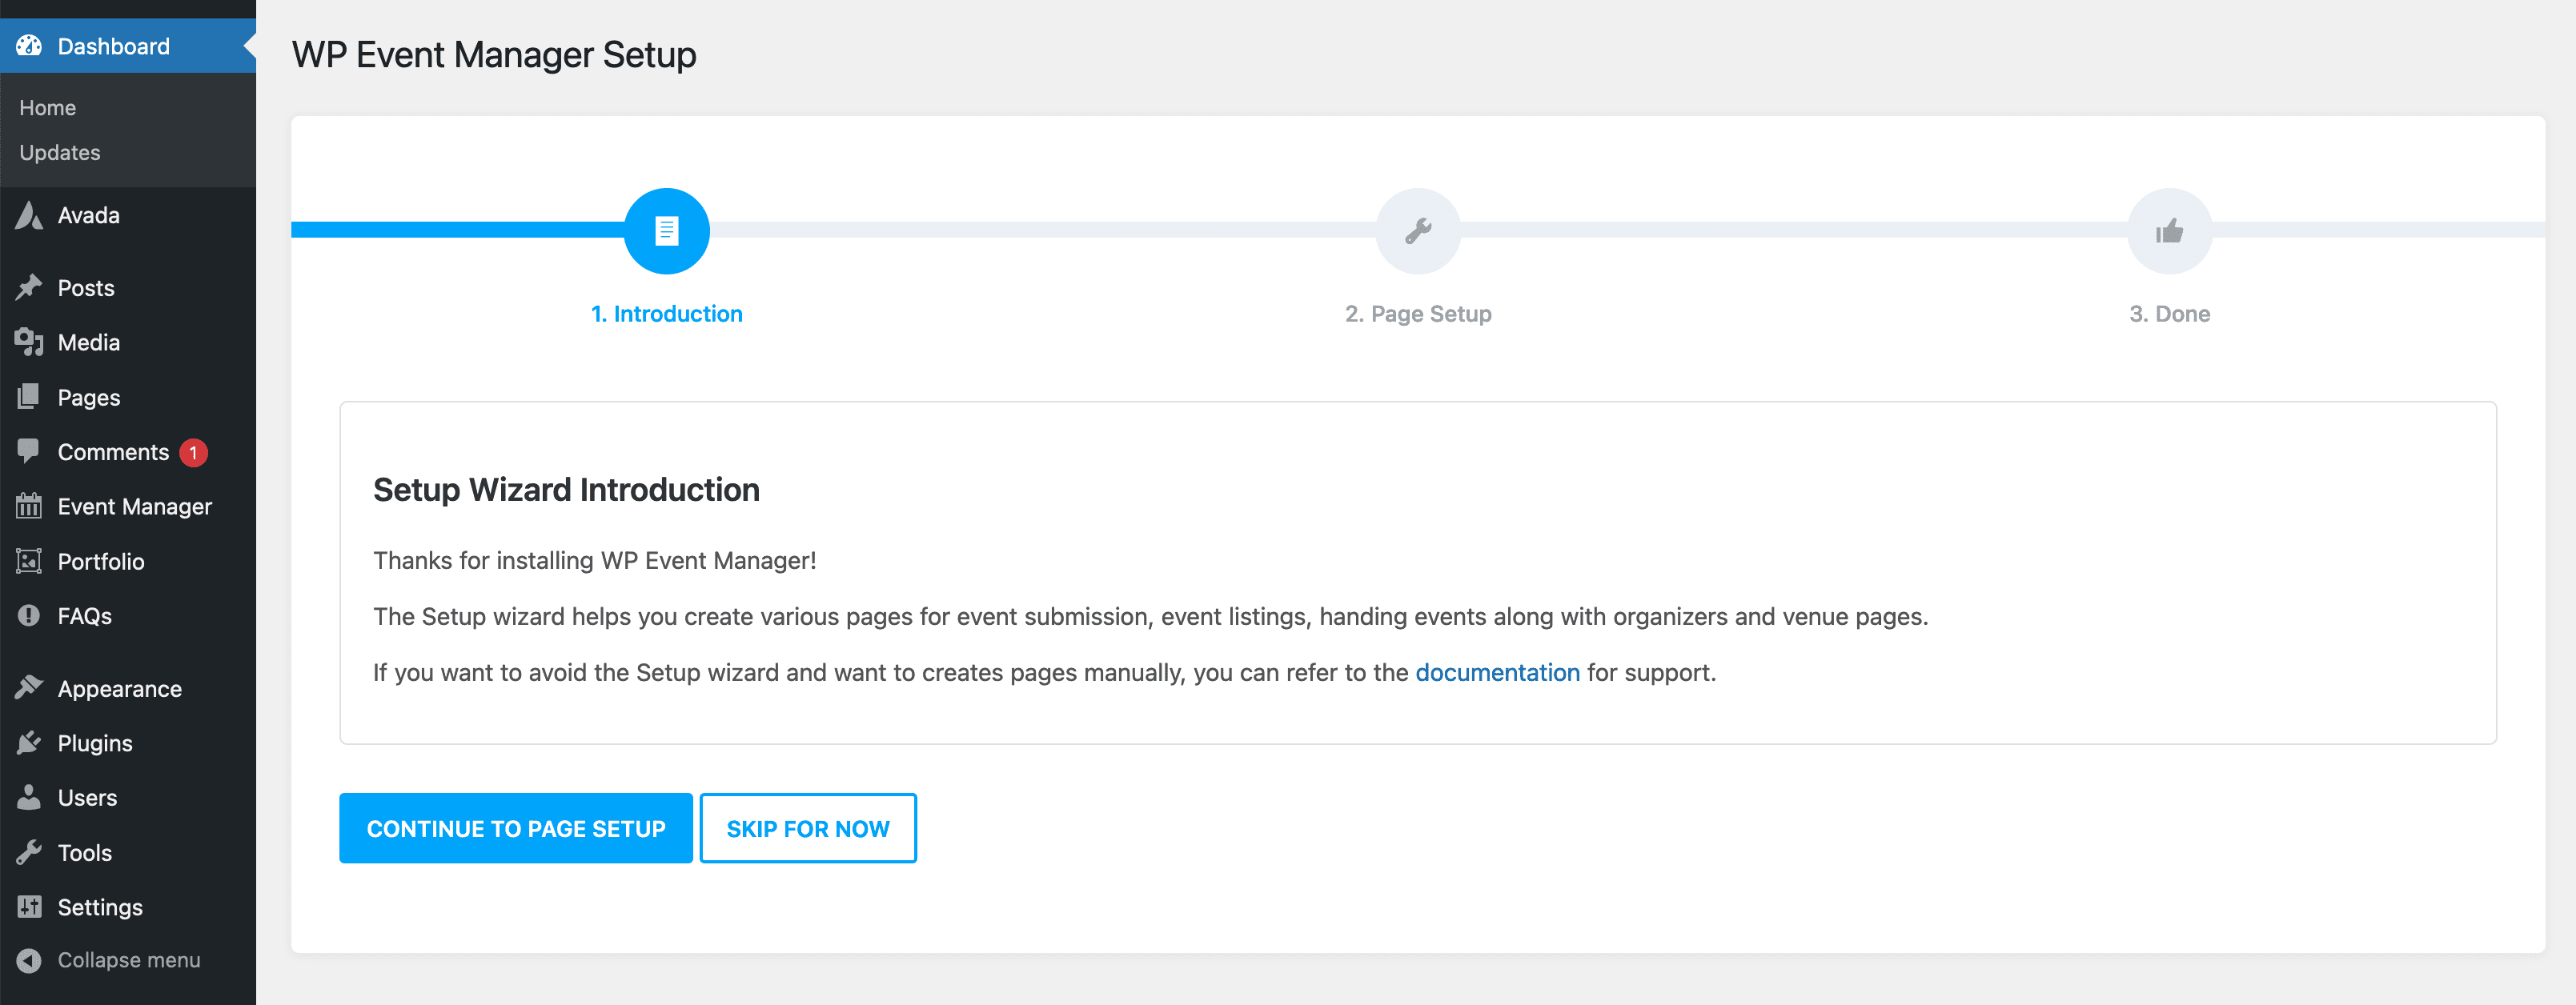This screenshot has height=1005, width=2576.
Task: Click the FAQs exclamation icon
Action: pos(29,615)
